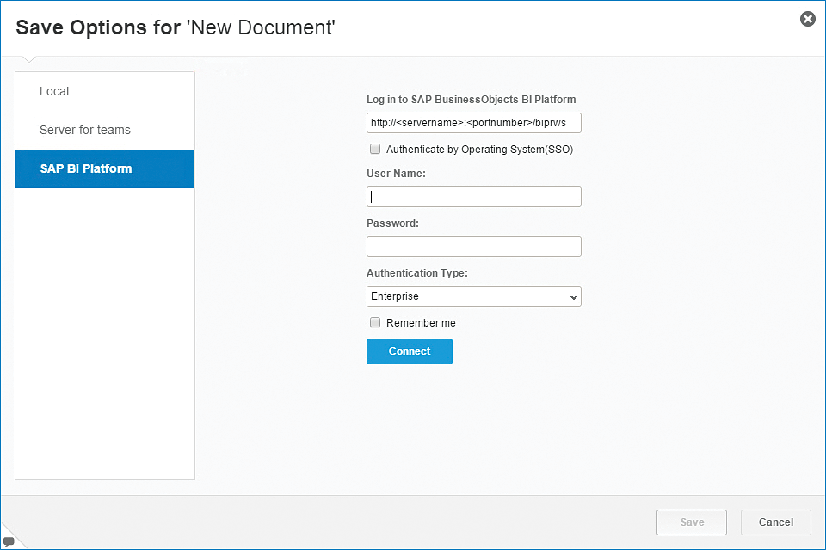This screenshot has height=550, width=826.
Task: Focus the User Name text field
Action: point(473,197)
